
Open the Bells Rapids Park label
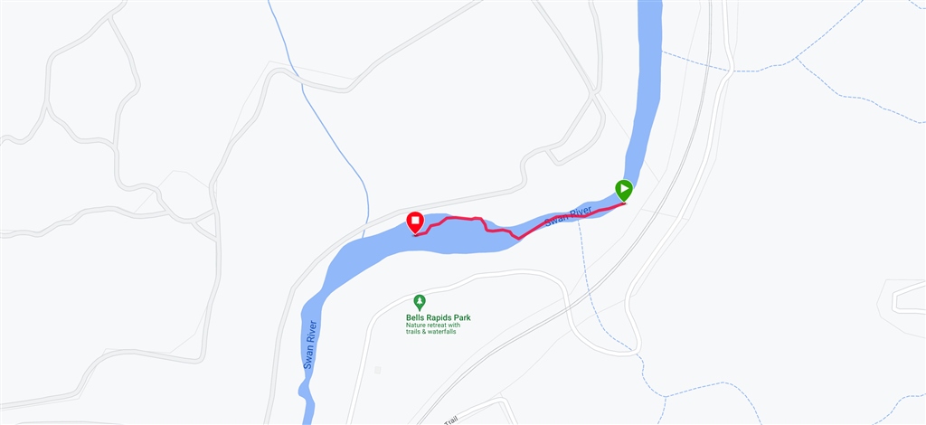click(439, 317)
